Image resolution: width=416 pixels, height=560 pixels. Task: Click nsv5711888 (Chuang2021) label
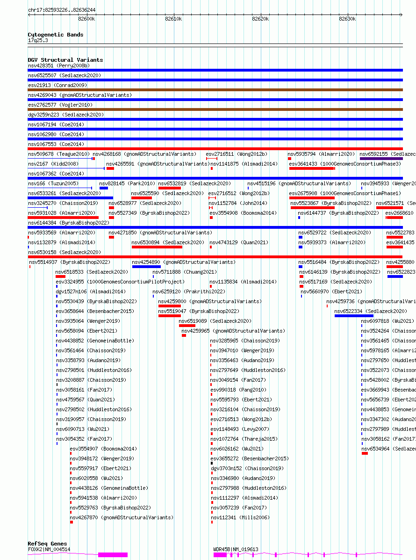[185, 272]
